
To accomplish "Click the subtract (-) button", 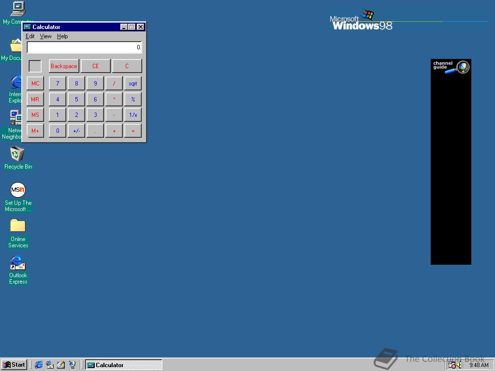I will point(114,115).
